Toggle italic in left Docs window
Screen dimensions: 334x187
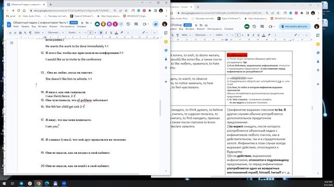pos(106,33)
